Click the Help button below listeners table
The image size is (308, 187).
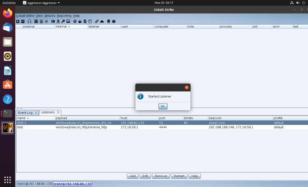tap(194, 176)
